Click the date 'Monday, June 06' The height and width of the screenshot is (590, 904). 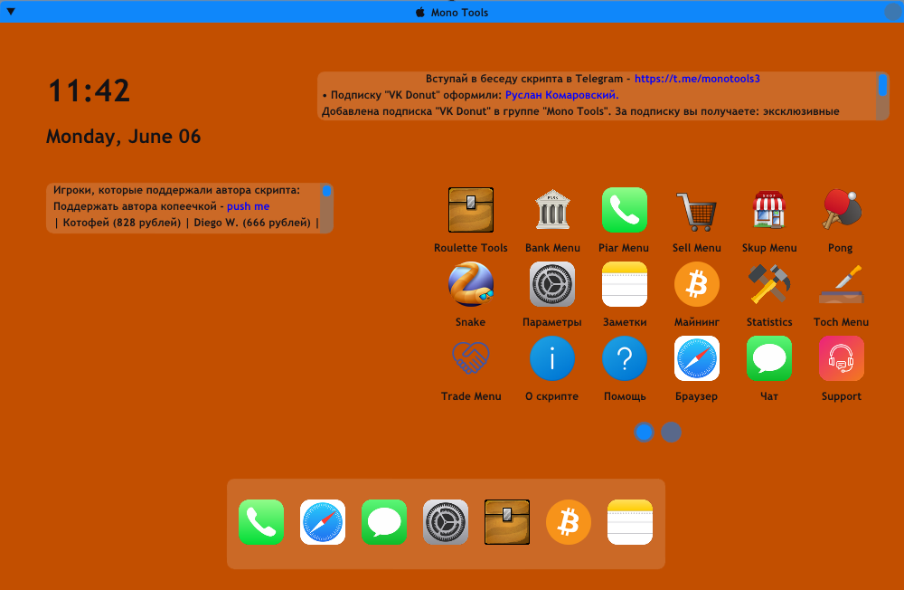pyautogui.click(x=123, y=137)
